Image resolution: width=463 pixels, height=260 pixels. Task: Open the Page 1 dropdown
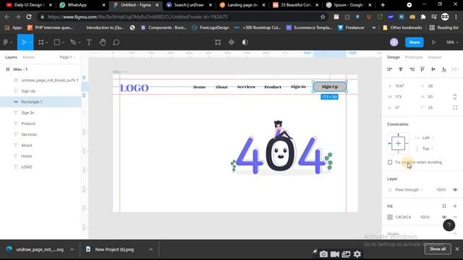[x=67, y=57]
